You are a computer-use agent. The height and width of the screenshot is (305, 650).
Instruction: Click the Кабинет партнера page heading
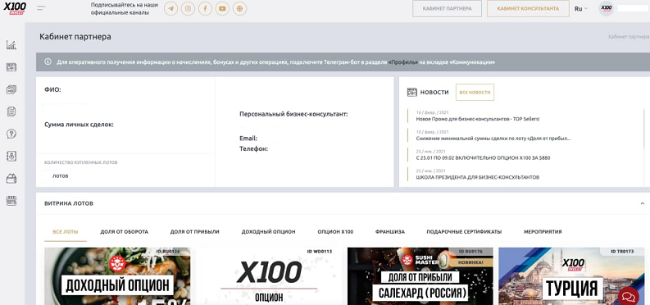[75, 37]
